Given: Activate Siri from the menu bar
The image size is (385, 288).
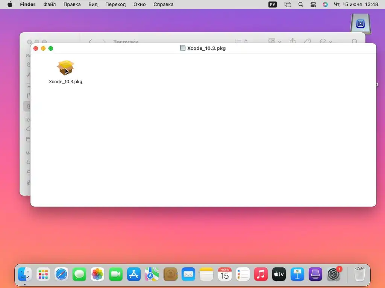Looking at the screenshot, I should (x=325, y=4).
